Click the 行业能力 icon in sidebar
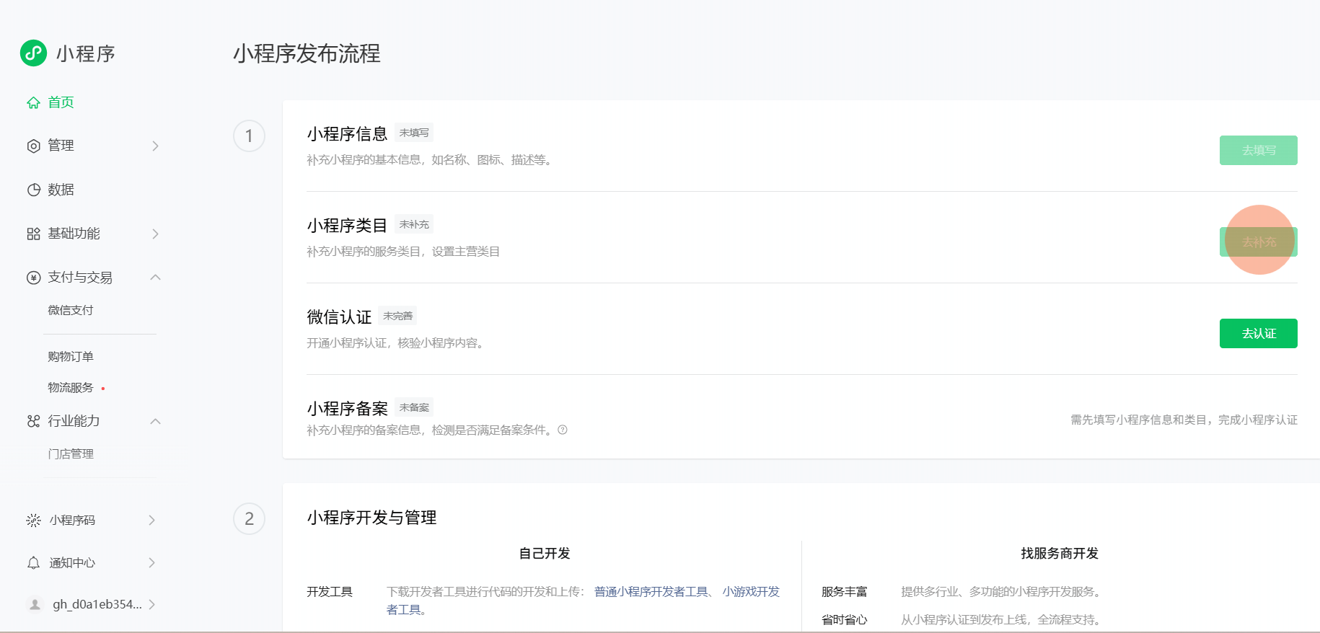1320x633 pixels. pos(33,421)
